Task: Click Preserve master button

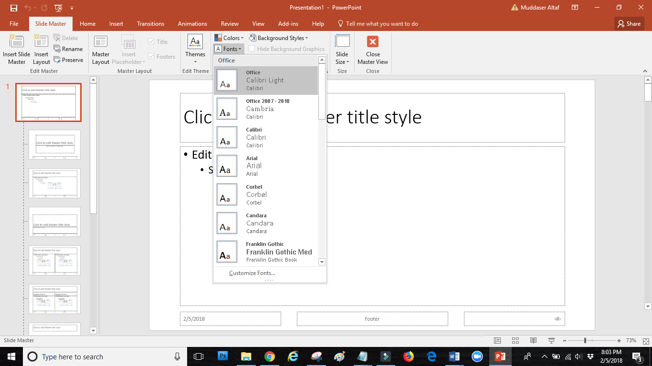Action: pyautogui.click(x=68, y=60)
